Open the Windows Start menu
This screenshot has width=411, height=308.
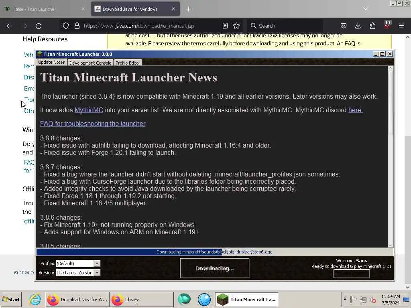[x=11, y=300]
